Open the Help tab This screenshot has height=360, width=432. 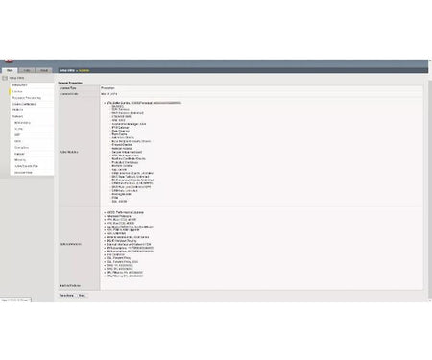[x=27, y=70]
